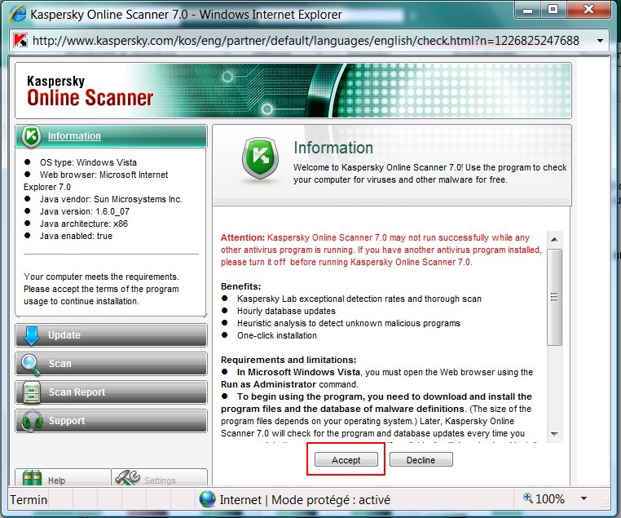Maximize the Internet Explorer window
Viewport: 621px width, 518px height.
coord(553,10)
